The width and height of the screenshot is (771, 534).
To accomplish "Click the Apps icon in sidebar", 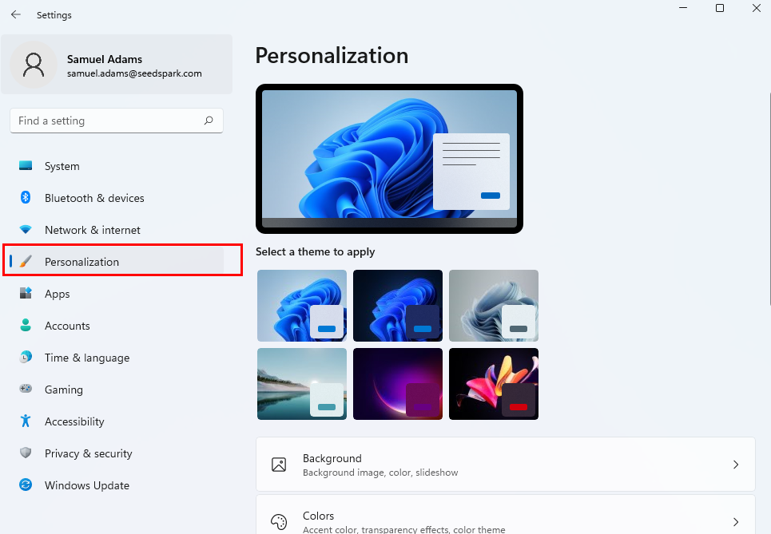I will coord(26,293).
